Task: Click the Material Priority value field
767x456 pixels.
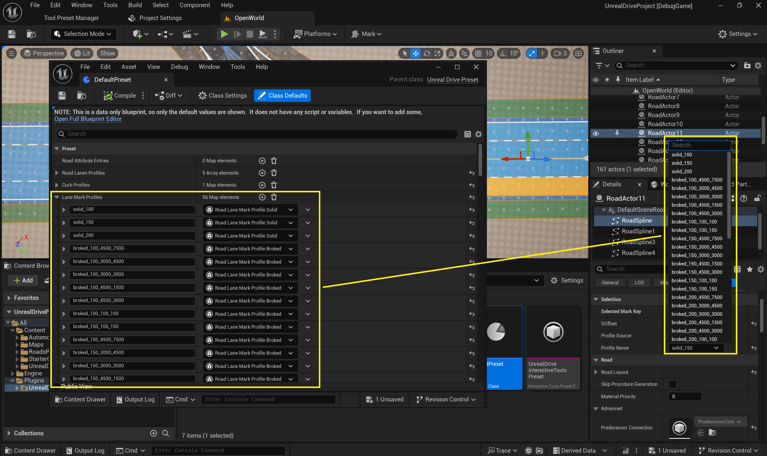Action: (685, 396)
